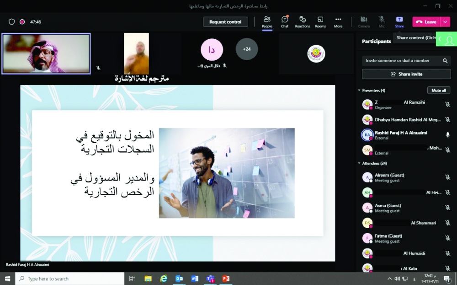457x285 pixels.
Task: Click the invite someone or dial a number field
Action: tap(402, 60)
